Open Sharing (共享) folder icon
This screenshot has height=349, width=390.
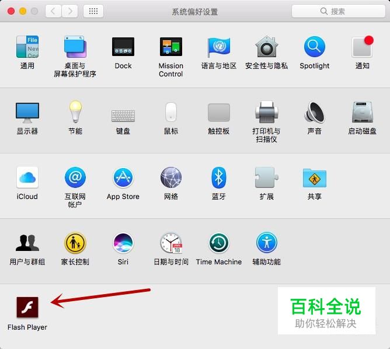pyautogui.click(x=315, y=178)
